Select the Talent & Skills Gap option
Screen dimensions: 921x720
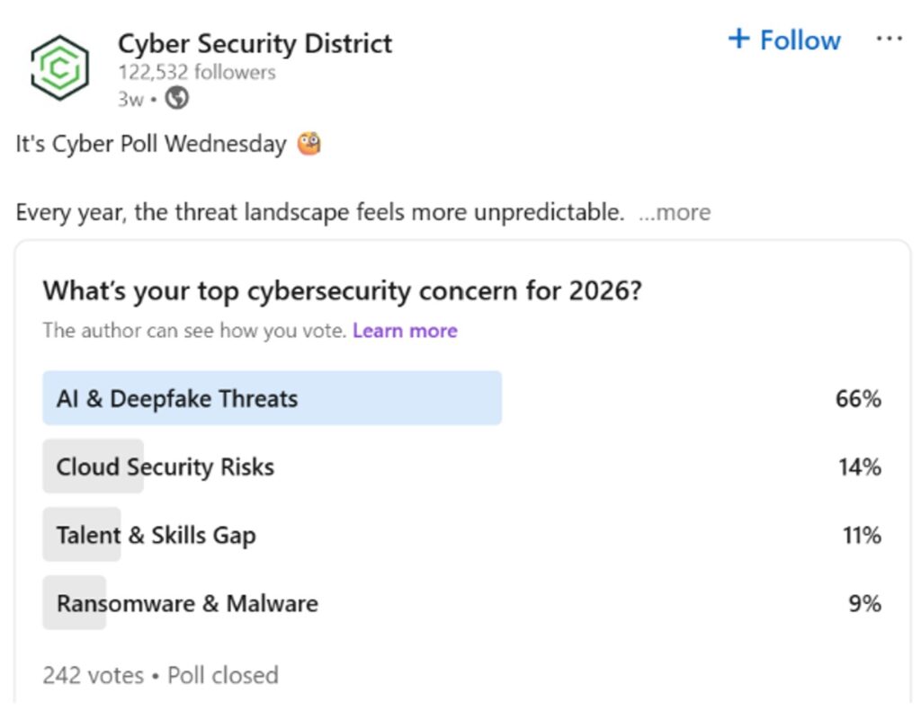click(156, 536)
